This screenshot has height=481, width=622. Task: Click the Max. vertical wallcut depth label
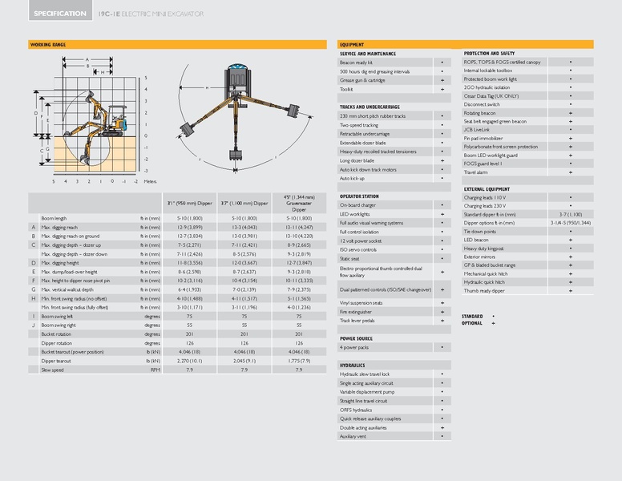[x=67, y=289]
